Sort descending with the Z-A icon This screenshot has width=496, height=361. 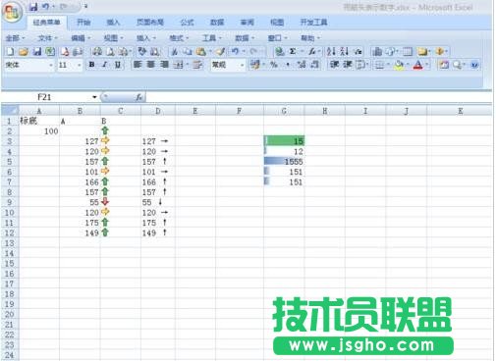tap(344, 51)
